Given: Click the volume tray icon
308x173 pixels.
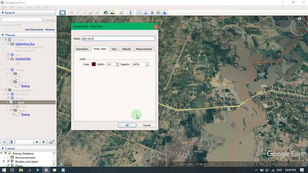Looking at the screenshot, I should point(267,170).
